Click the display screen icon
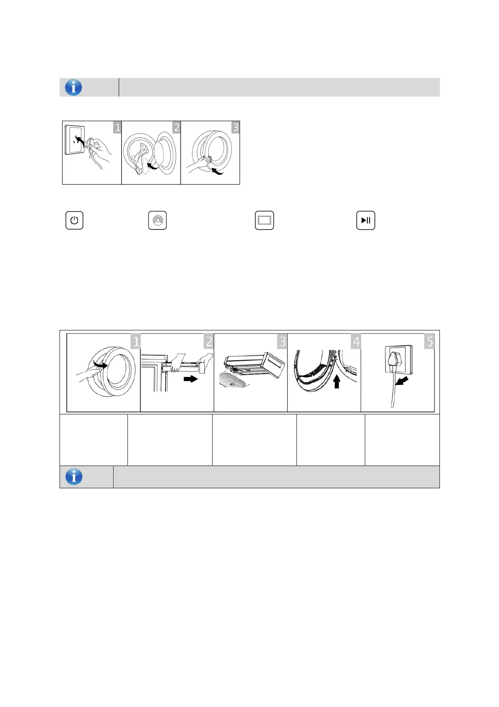This screenshot has height=707, width=499. click(264, 220)
